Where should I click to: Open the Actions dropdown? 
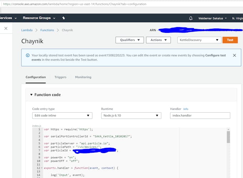tap(158, 40)
